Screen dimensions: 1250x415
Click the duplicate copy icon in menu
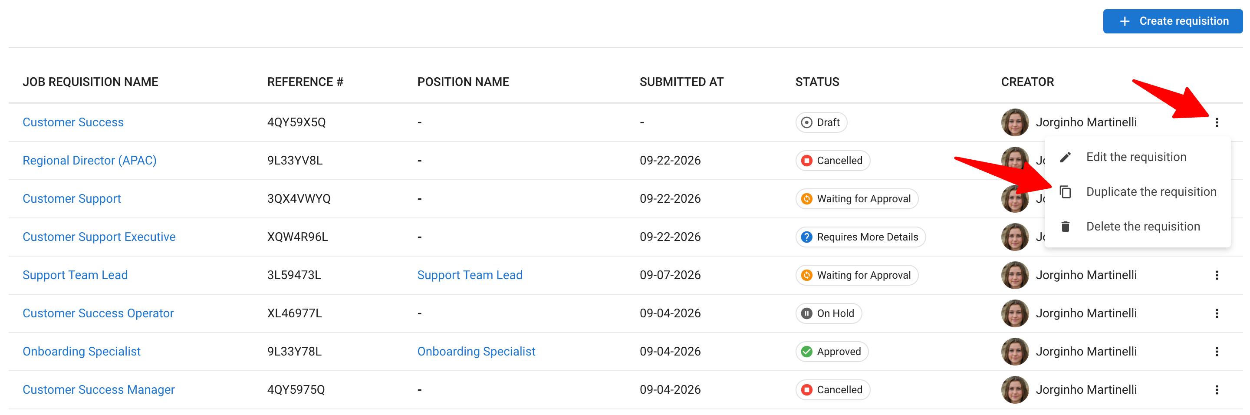pyautogui.click(x=1065, y=192)
